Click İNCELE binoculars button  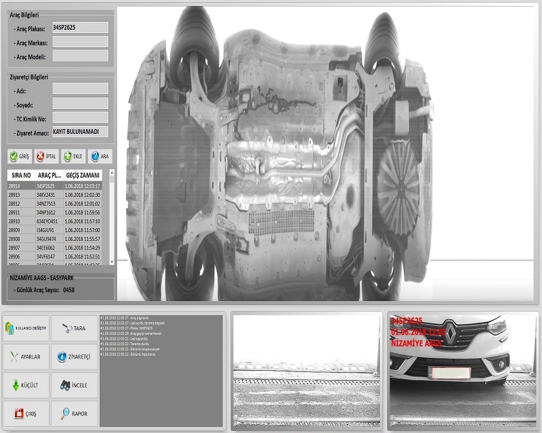[74, 385]
